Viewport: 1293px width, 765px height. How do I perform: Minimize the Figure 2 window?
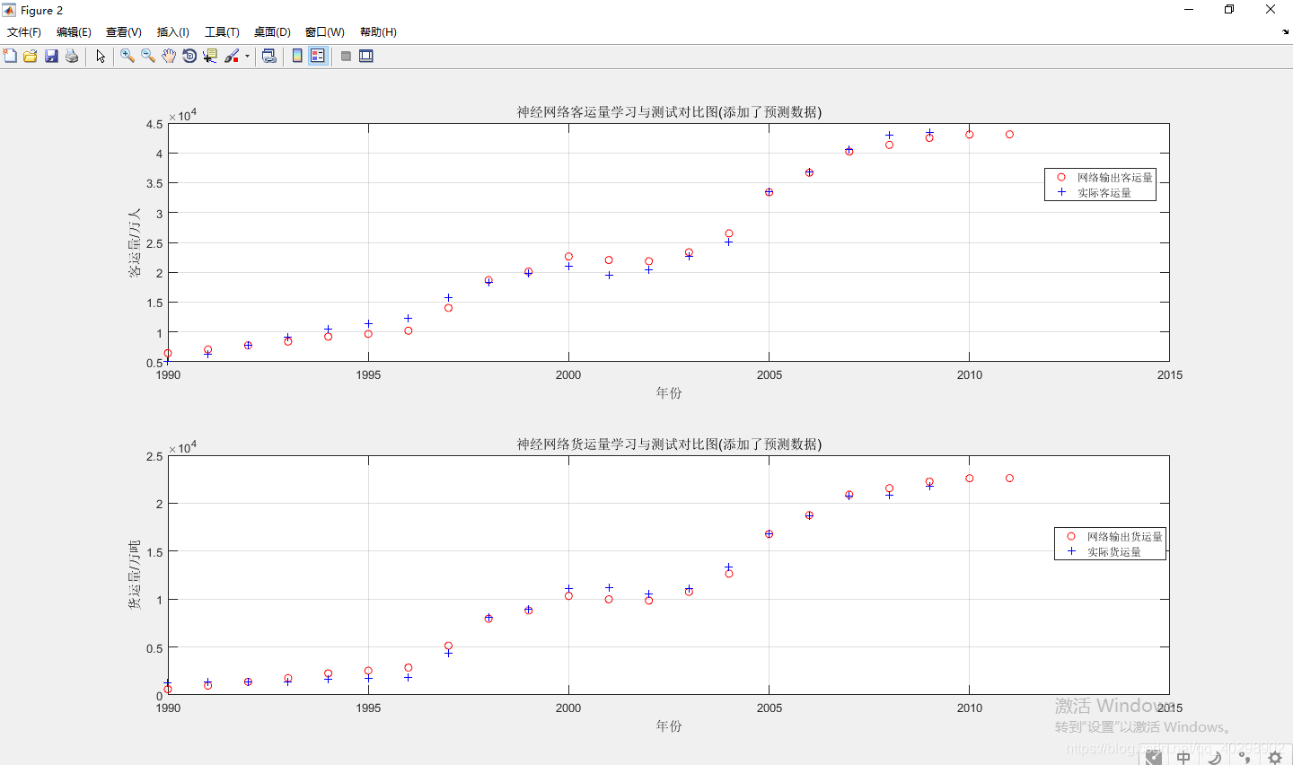(1189, 10)
